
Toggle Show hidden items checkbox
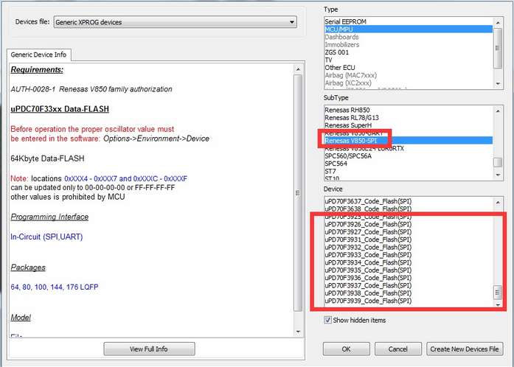(x=327, y=320)
